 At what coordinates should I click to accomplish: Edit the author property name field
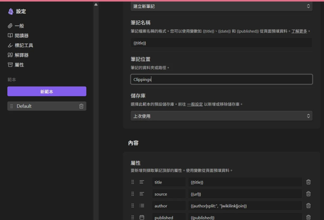[x=169, y=206]
